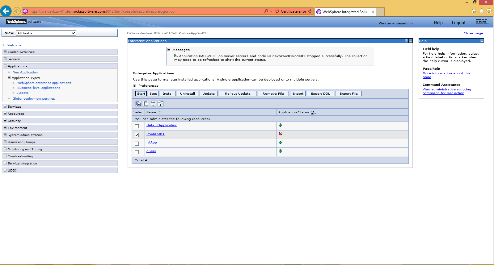Click the information icon in the message

(176, 56)
